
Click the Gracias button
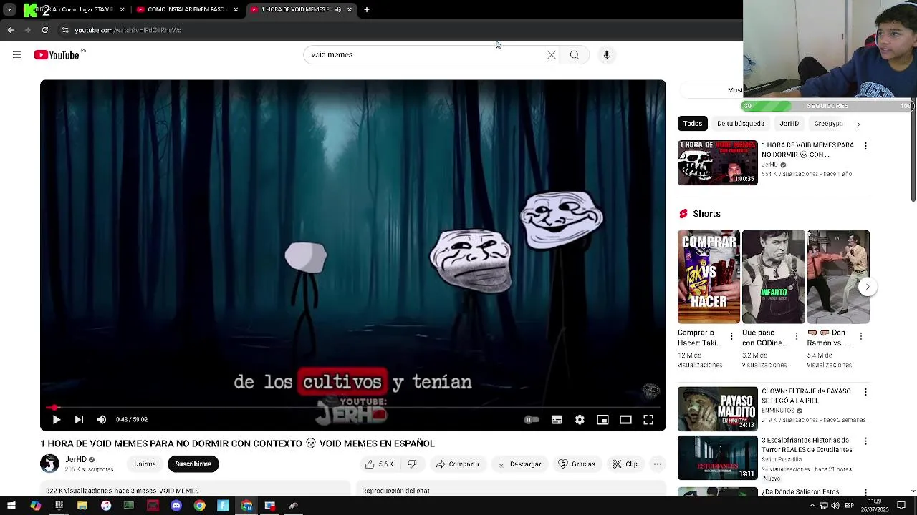[x=577, y=464]
